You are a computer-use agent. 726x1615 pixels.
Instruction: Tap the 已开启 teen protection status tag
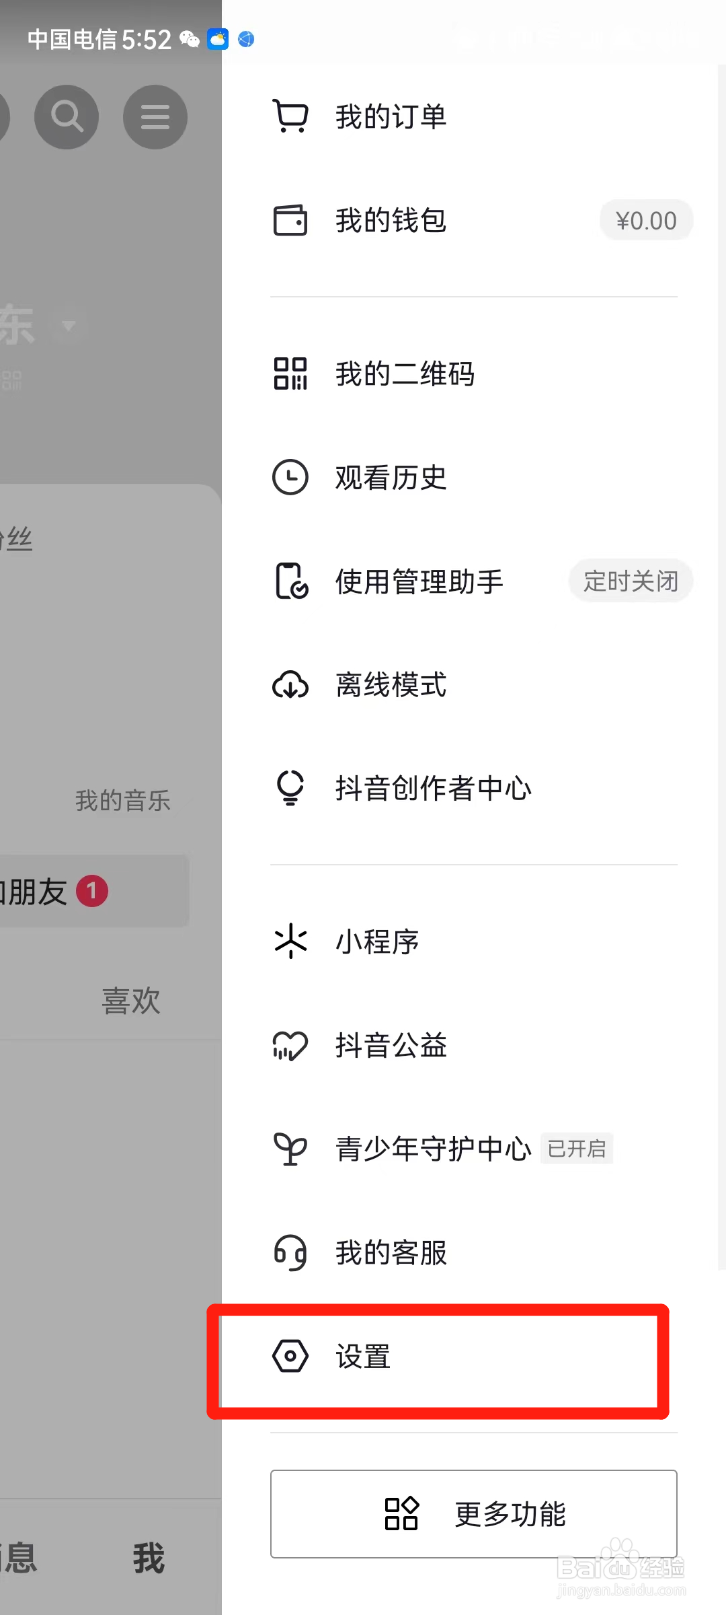coord(577,1149)
